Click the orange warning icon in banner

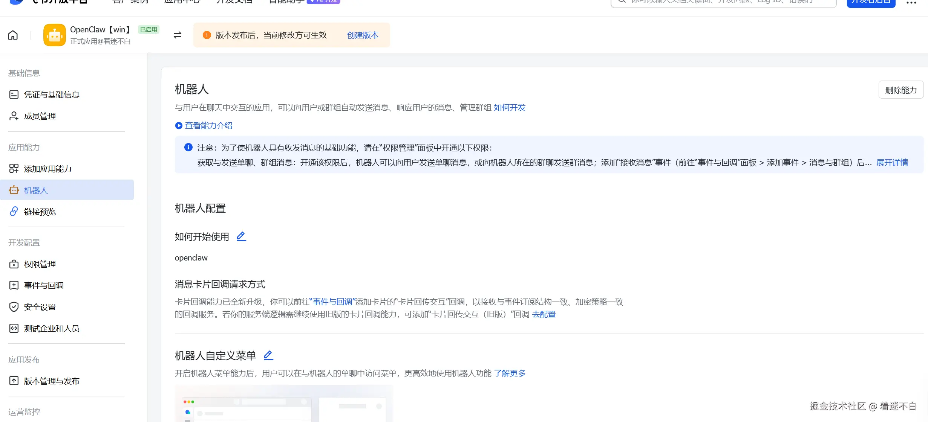[x=207, y=35]
